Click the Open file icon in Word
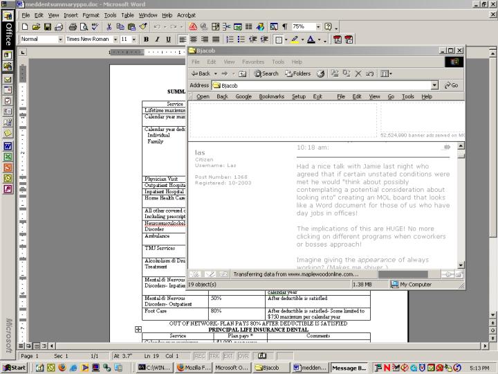The image size is (498, 374). point(36,27)
